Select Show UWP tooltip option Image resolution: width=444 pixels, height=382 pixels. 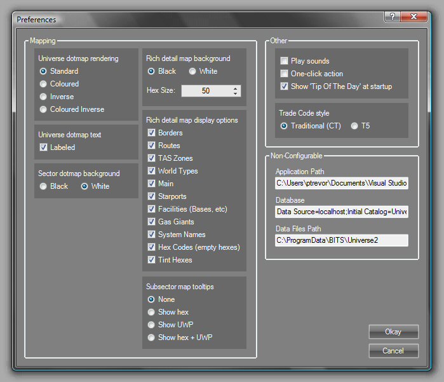[151, 325]
